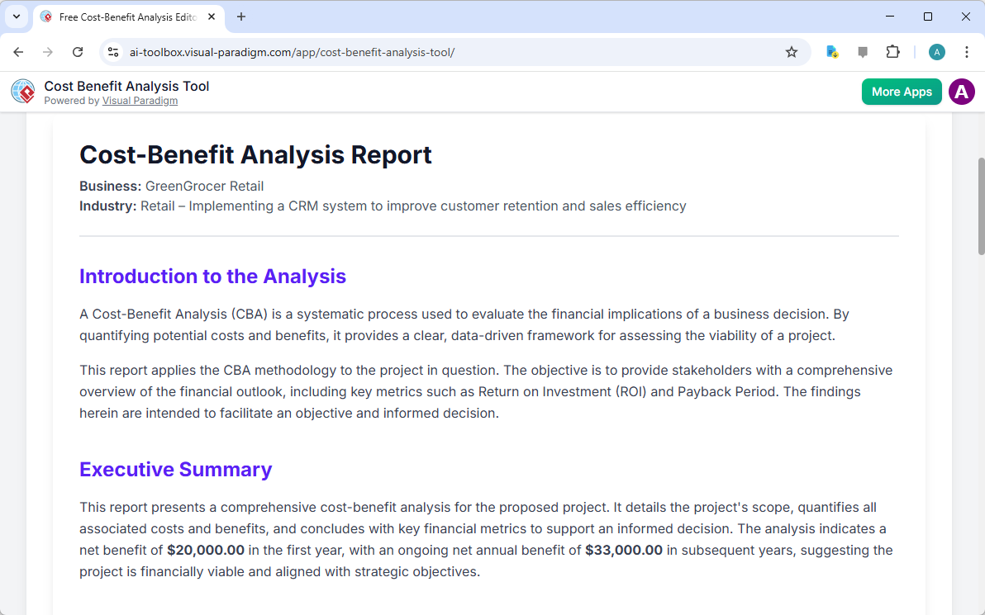Viewport: 985px width, 615px height.
Task: Open the Chrome three-dot menu
Action: pyautogui.click(x=967, y=51)
